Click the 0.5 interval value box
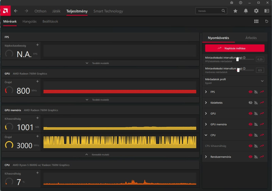272x191 pixels. pyautogui.click(x=260, y=70)
